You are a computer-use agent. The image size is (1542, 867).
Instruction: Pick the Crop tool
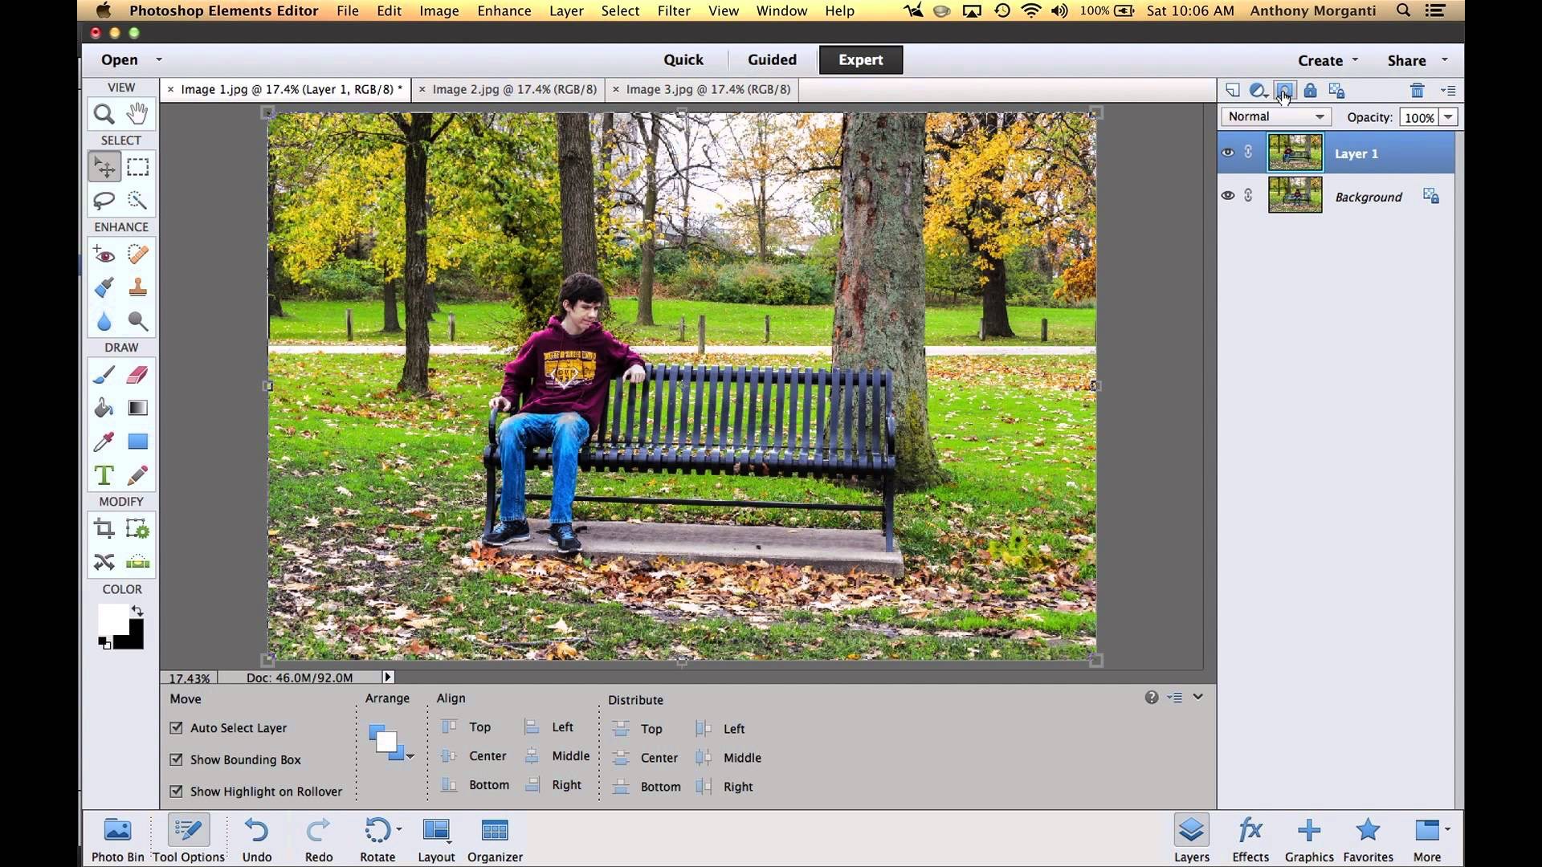104,529
